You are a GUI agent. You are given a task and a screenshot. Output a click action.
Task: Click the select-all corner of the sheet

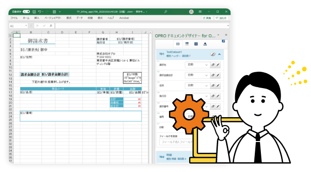pyautogui.click(x=11, y=32)
